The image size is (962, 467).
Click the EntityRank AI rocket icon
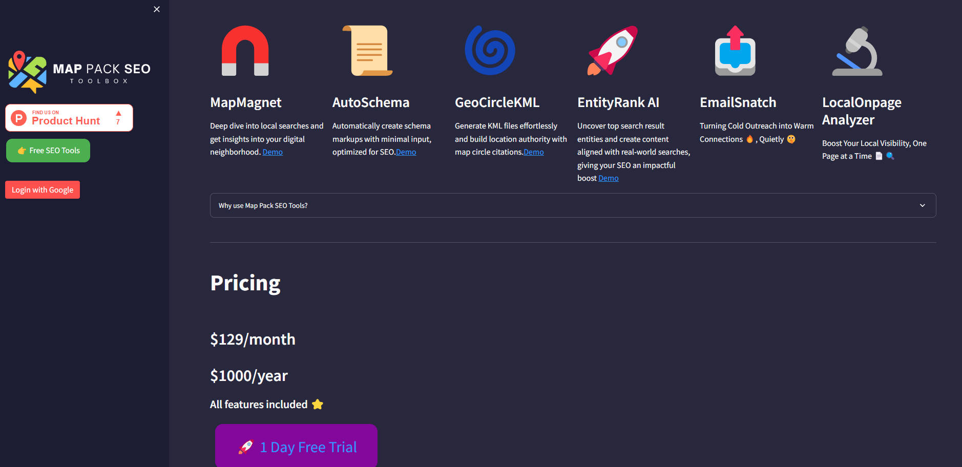612,51
